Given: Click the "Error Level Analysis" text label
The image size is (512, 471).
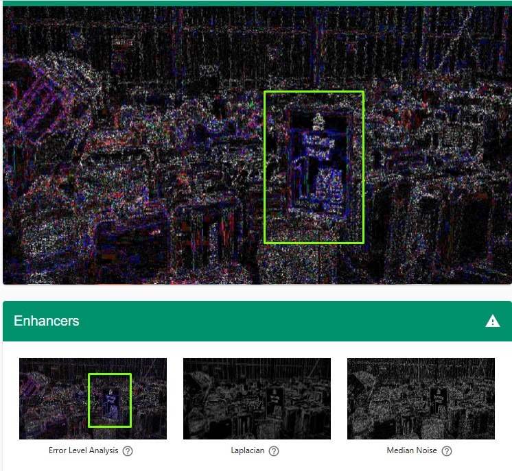Looking at the screenshot, I should [84, 451].
